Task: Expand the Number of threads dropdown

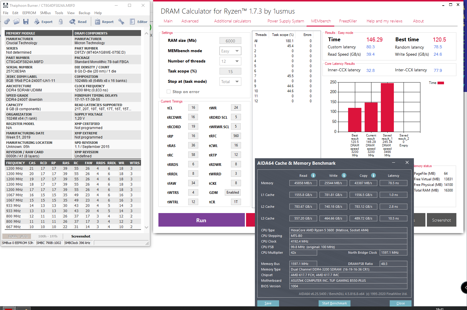Action: click(230, 61)
